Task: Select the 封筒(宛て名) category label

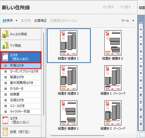Action: [20, 132]
